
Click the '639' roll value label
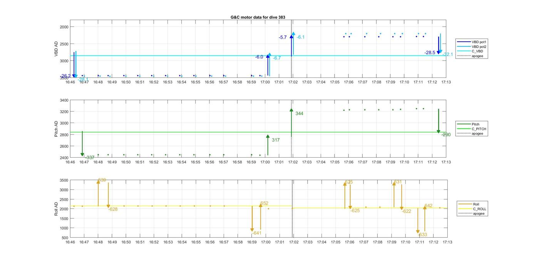tap(102, 180)
